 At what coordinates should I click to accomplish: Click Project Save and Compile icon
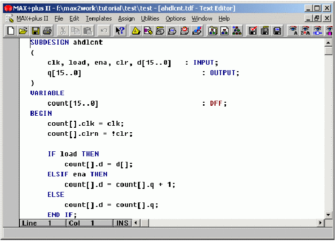click(265, 31)
